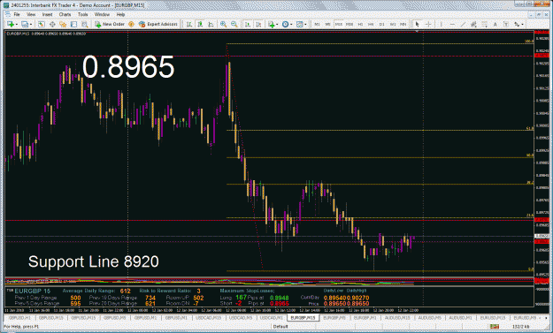Screen dimensions: 553x333
Task: Toggle Auto Scroll chart icon
Action: click(248, 24)
